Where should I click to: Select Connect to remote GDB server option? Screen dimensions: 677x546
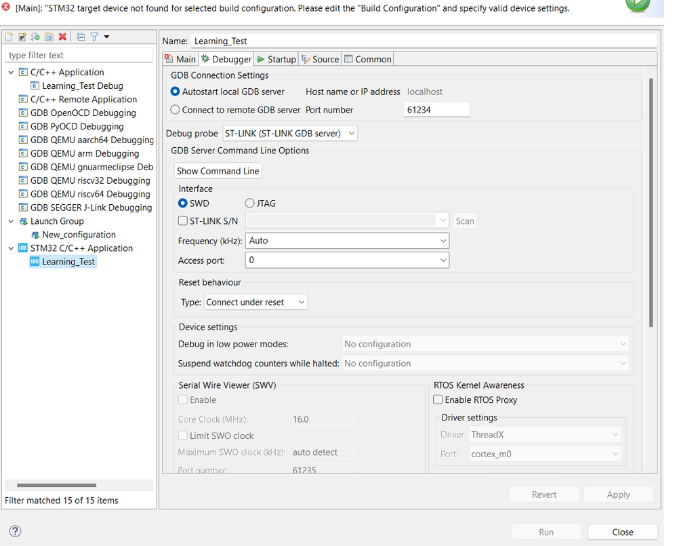(176, 110)
